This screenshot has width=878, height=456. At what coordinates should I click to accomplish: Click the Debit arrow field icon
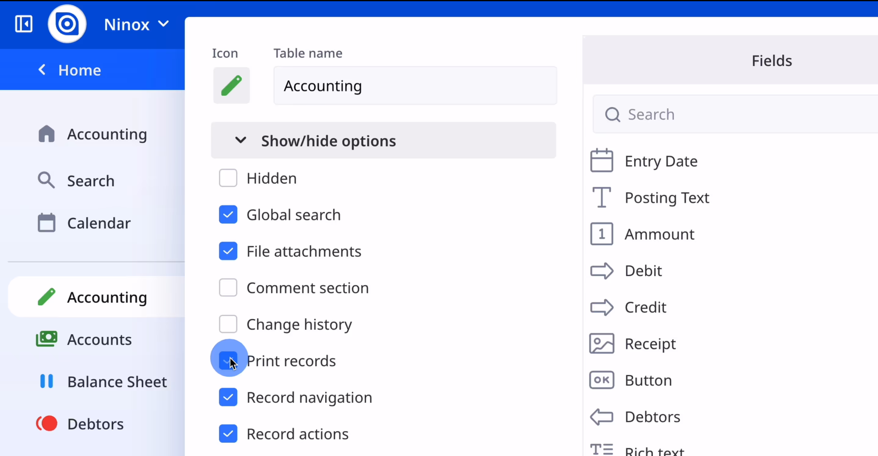(x=602, y=271)
